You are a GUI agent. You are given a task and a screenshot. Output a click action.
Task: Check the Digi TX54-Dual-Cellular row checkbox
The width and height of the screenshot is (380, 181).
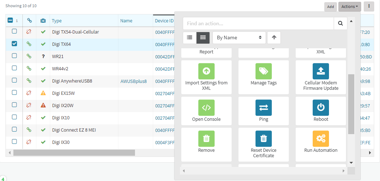pyautogui.click(x=14, y=31)
